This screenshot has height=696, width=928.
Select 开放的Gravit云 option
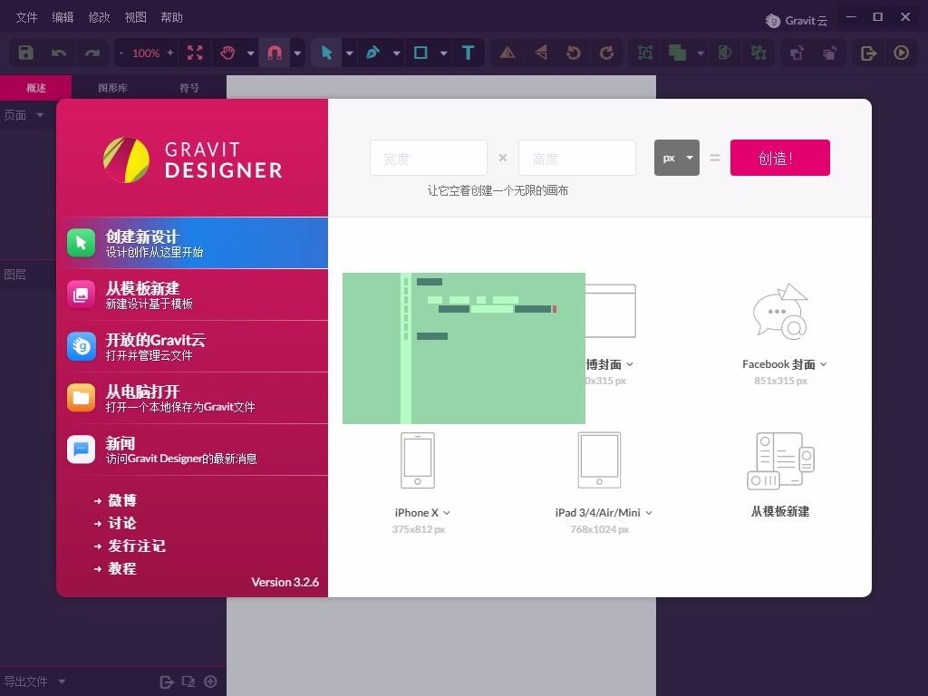coord(192,346)
